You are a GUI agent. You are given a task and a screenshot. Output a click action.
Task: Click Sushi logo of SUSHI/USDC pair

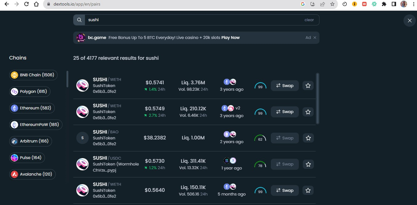coord(82,164)
